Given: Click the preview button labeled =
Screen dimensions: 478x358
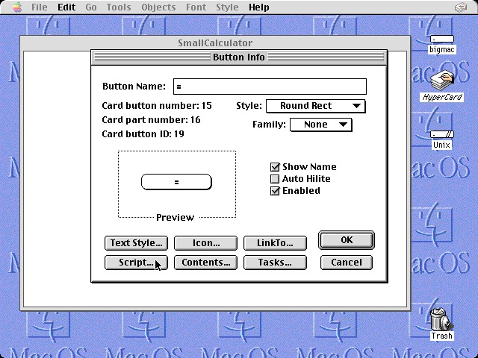Looking at the screenshot, I should tap(176, 182).
